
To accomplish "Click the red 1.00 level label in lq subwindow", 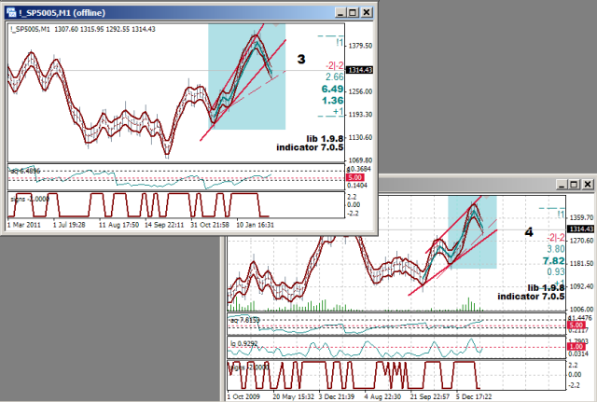I will (x=574, y=347).
